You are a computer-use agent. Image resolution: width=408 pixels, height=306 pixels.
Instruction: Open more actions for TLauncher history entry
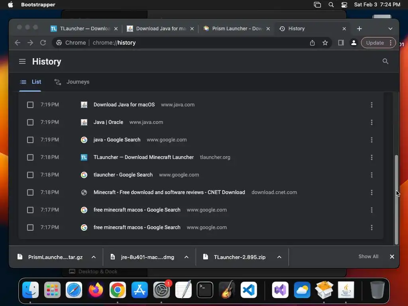point(372,157)
